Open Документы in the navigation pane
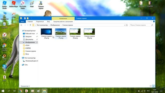Image resolution: width=165 pixels, height=93 pixels. (x=29, y=40)
